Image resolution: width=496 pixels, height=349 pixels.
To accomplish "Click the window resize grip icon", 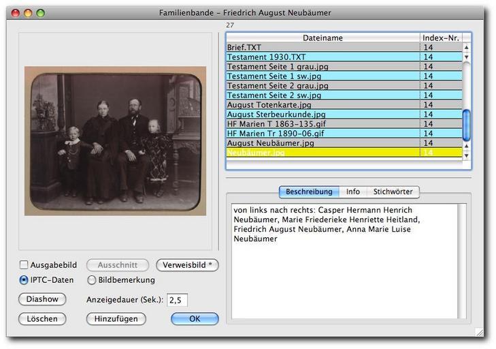I will pyautogui.click(x=480, y=332).
